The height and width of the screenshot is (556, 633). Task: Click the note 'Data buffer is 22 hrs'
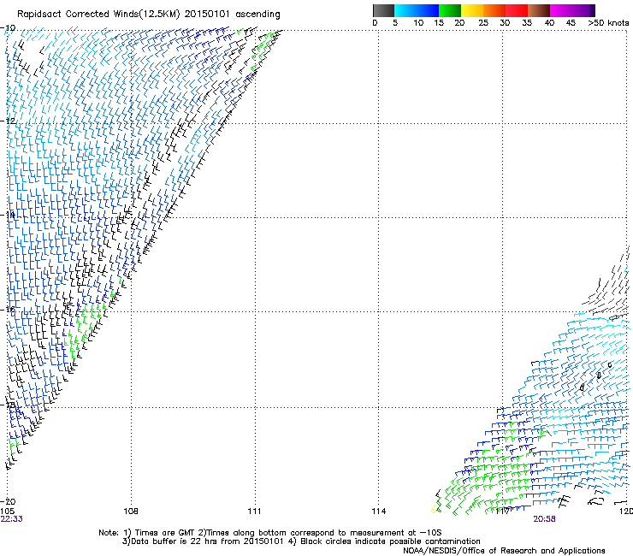coord(175,541)
